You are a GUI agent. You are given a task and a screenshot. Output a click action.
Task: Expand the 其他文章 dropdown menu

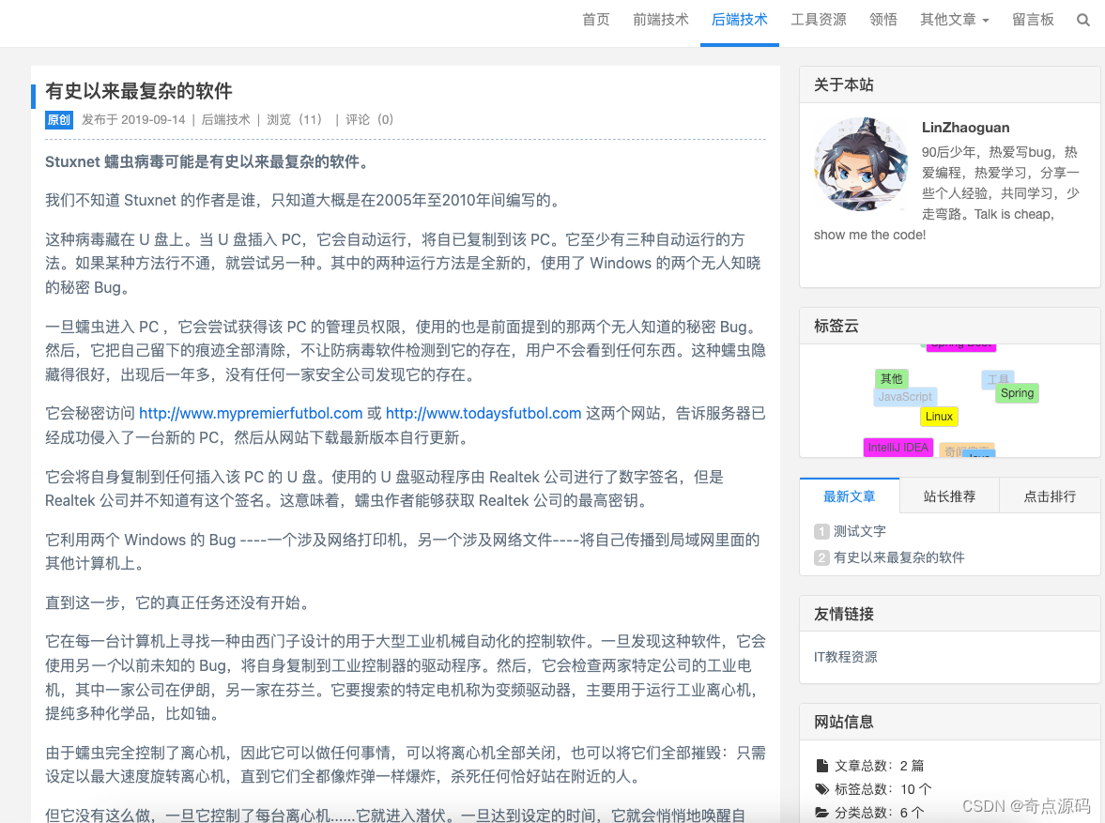pos(954,20)
